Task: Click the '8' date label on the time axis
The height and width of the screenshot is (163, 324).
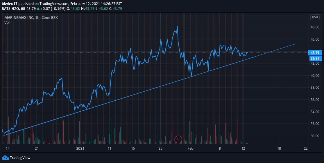Action: (220, 148)
